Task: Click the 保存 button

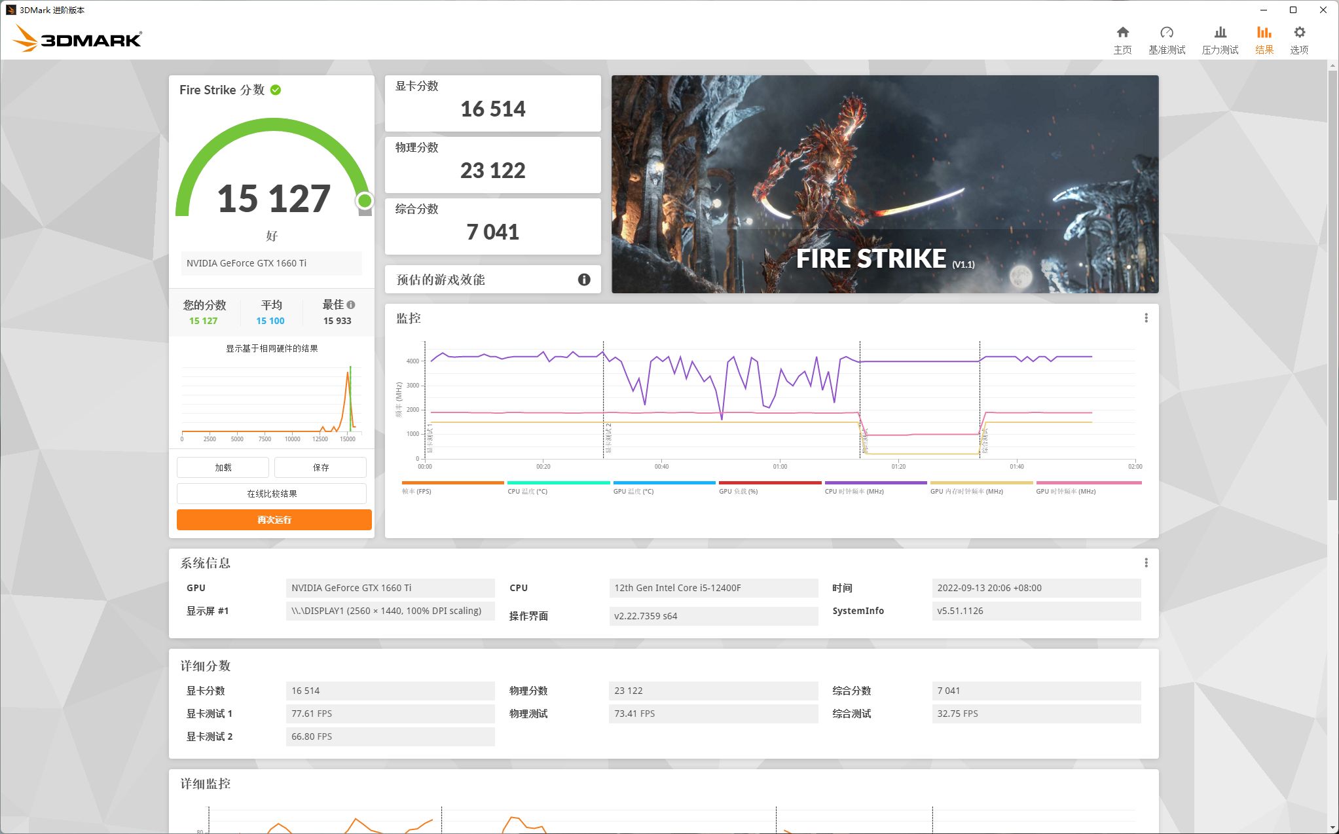Action: tap(320, 467)
